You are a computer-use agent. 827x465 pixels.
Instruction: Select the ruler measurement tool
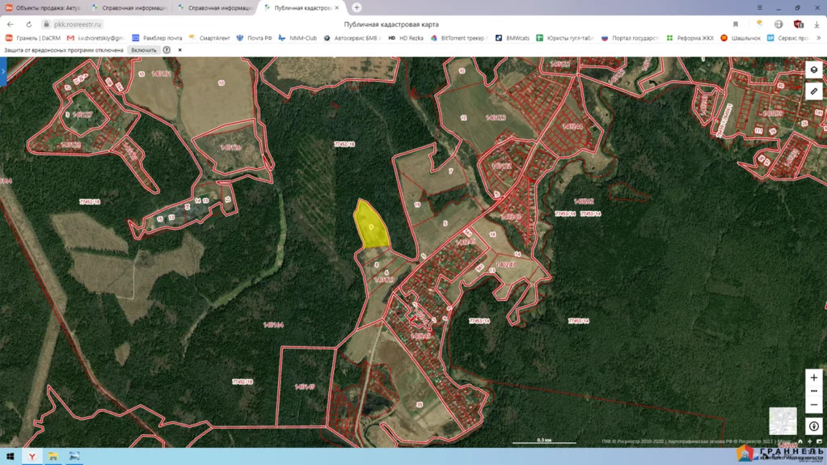tap(813, 91)
